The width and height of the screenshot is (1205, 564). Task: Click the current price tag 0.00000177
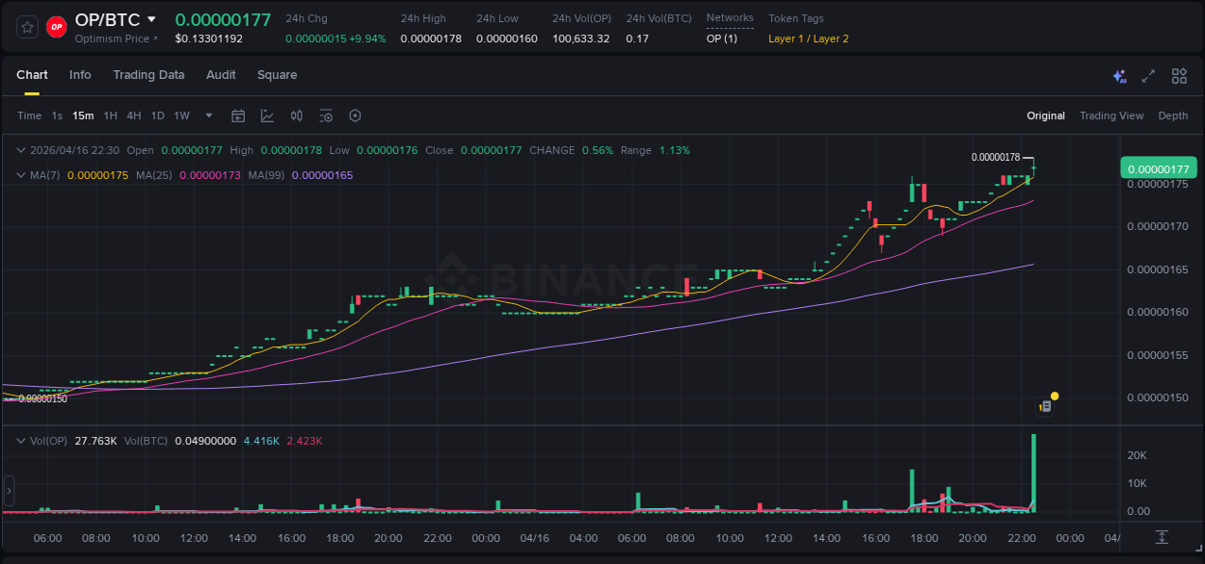click(x=1158, y=168)
